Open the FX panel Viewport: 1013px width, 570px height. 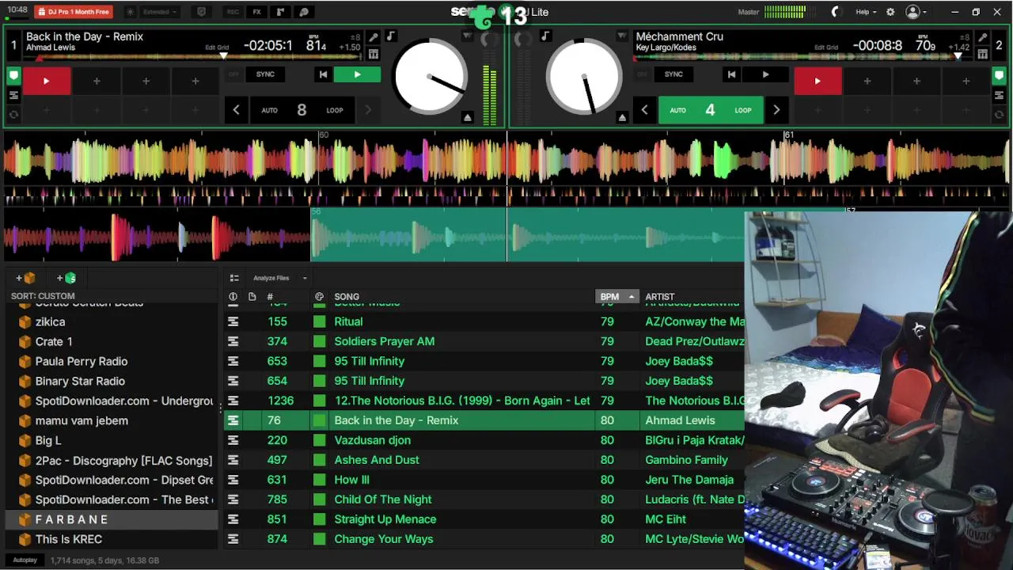(256, 12)
